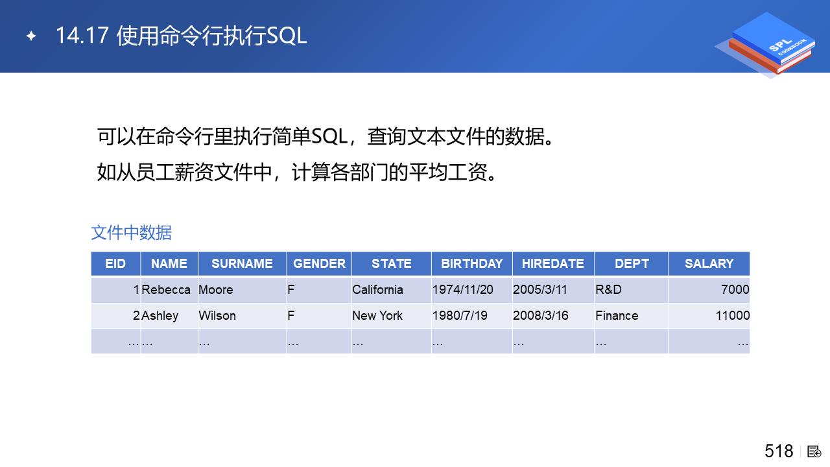Select the BIRTHDAY column header
The image size is (830, 467).
472,263
